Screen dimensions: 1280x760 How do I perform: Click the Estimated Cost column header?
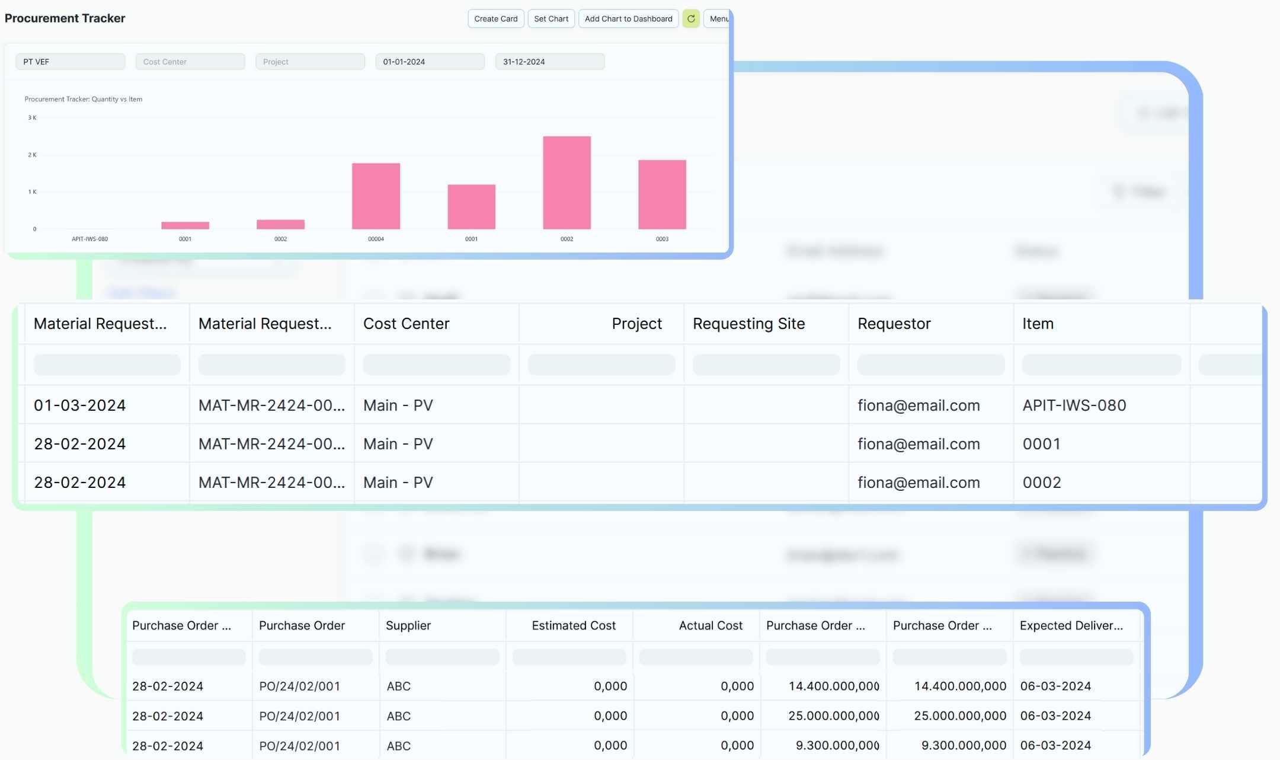click(x=573, y=625)
